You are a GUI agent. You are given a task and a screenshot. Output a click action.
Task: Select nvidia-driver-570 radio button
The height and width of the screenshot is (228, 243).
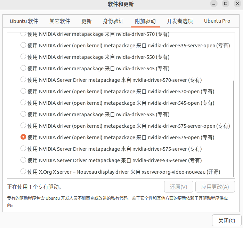23,34
